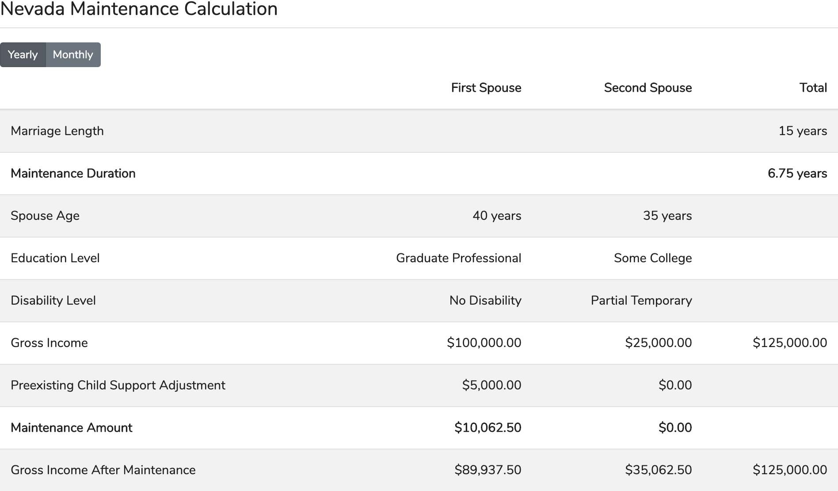Select the Graduate Professional education value
The height and width of the screenshot is (491, 838).
458,258
